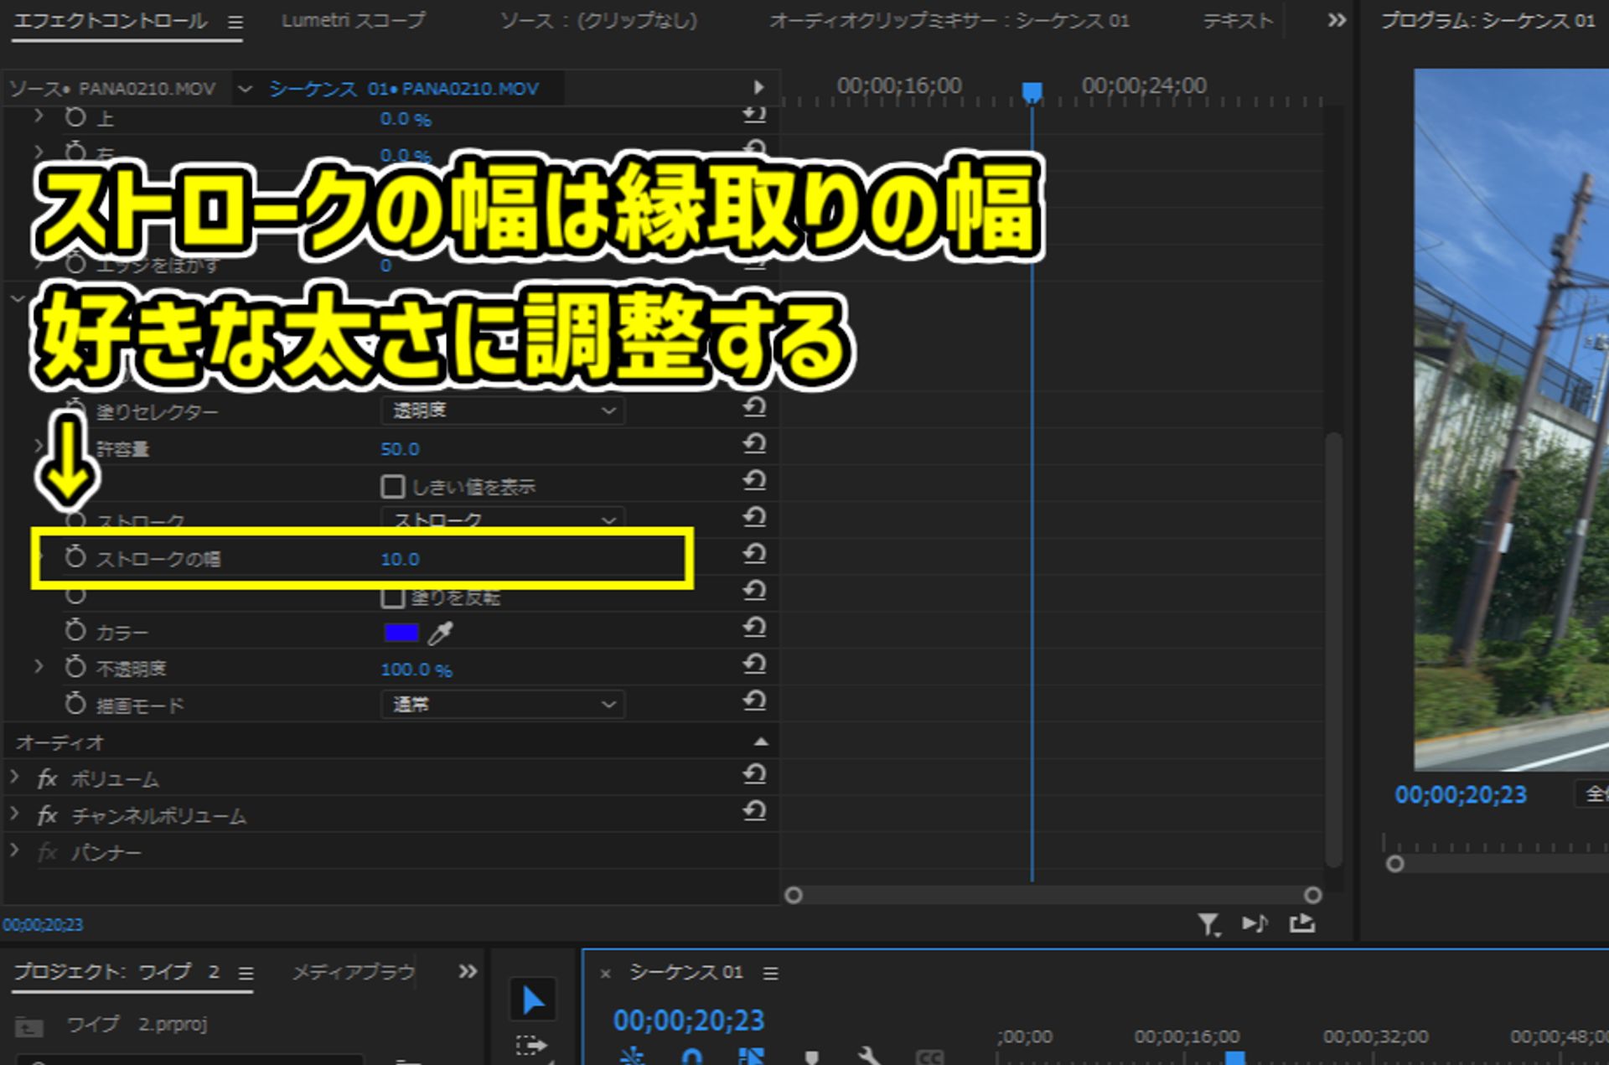
Task: Enable the しきい値を表示 checkbox
Action: (x=392, y=485)
